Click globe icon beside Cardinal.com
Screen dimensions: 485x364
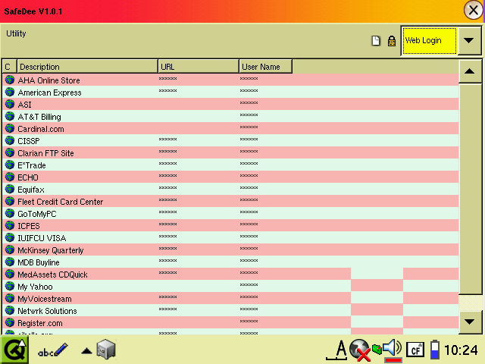coord(10,128)
